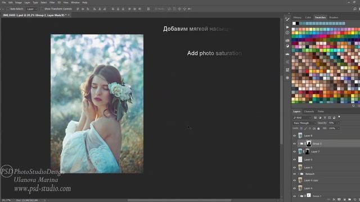360x202 pixels.
Task: Expand the Group 2 folder arrow
Action: (x=299, y=144)
